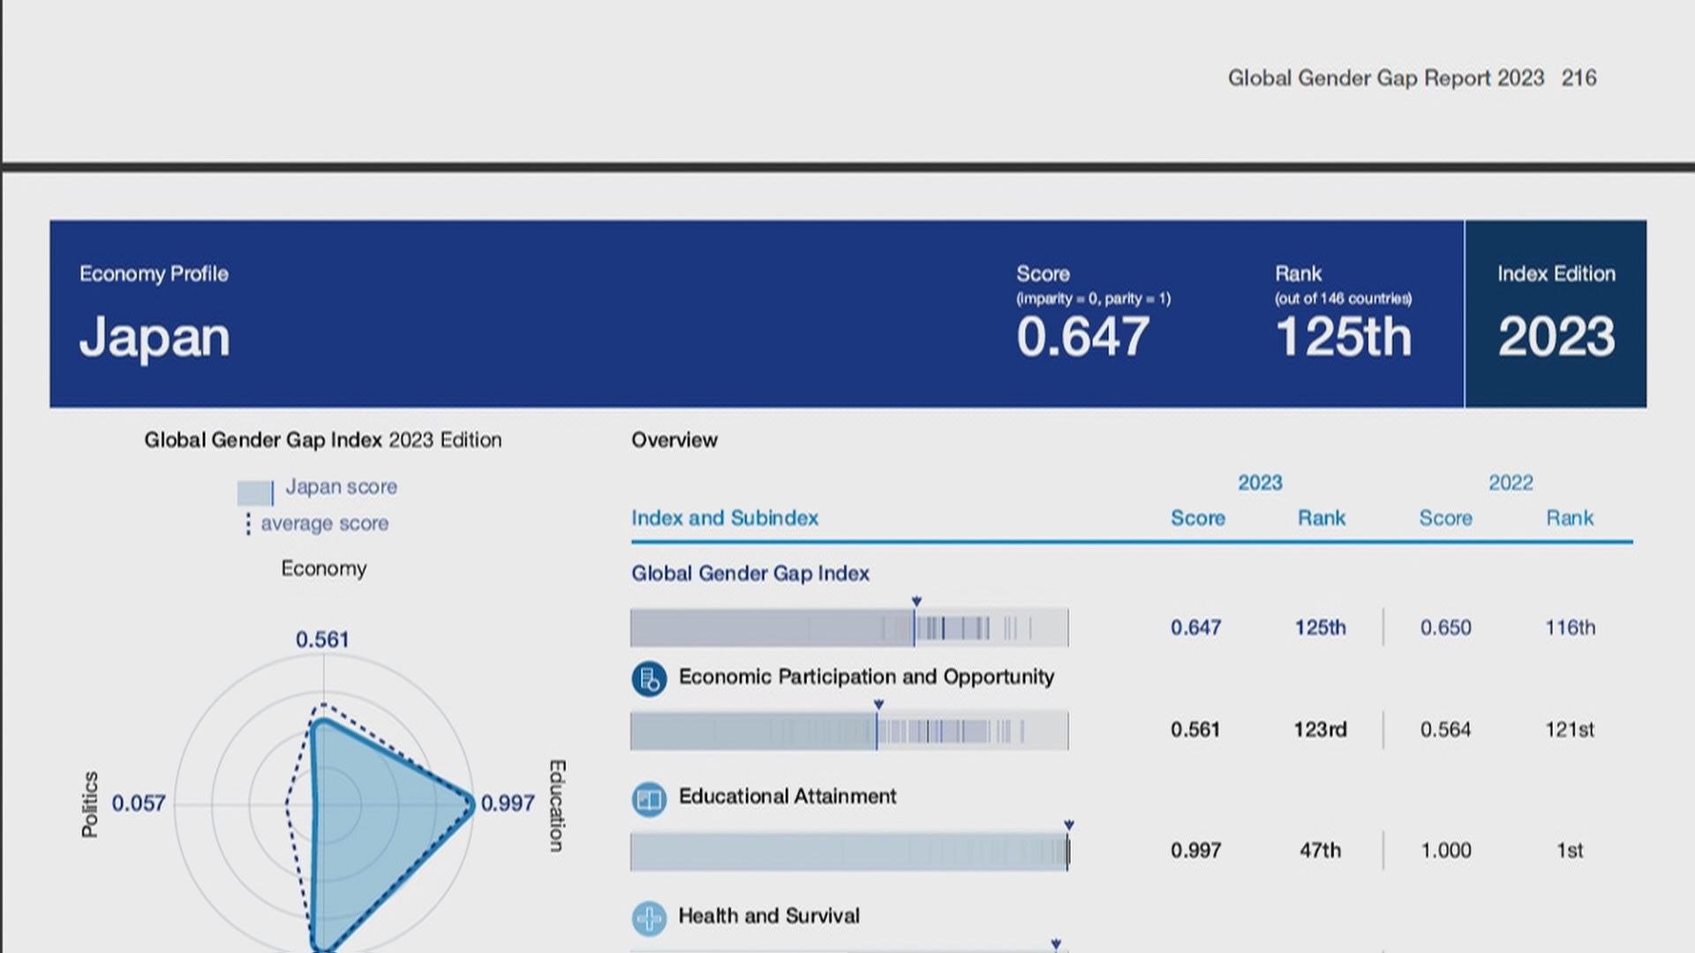Click the Global Gender Gap Index row label
The width and height of the screenshot is (1695, 953).
click(x=750, y=574)
